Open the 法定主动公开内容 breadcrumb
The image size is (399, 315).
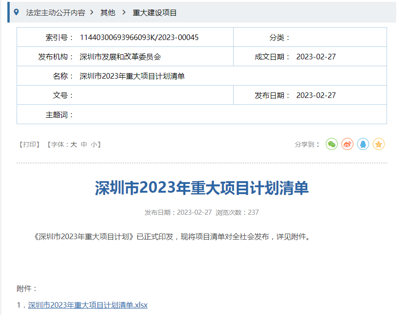point(56,13)
